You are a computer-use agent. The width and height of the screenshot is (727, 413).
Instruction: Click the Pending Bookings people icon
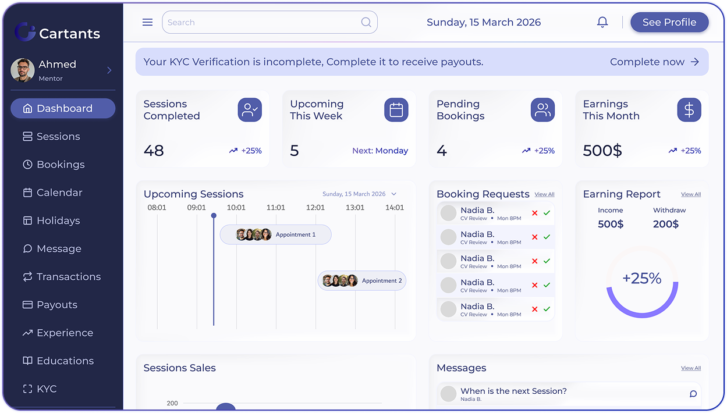(x=542, y=110)
